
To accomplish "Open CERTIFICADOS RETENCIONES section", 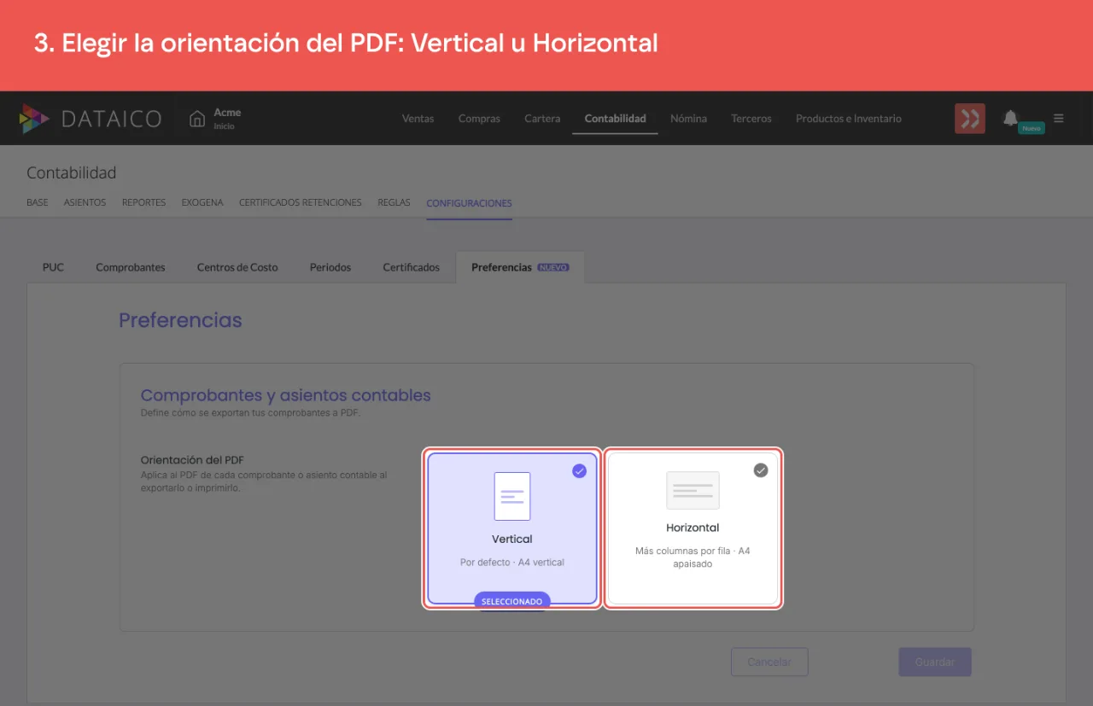I will point(301,203).
